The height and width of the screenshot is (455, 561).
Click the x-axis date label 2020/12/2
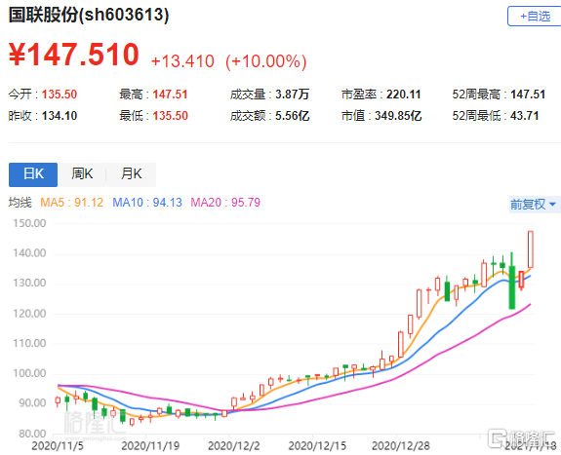(233, 446)
